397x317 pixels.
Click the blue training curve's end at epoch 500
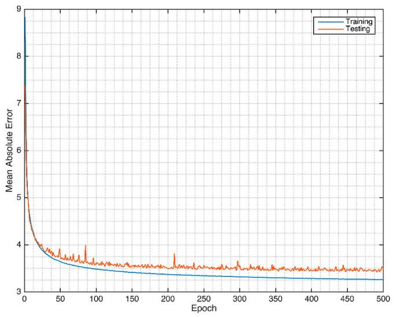(383, 279)
